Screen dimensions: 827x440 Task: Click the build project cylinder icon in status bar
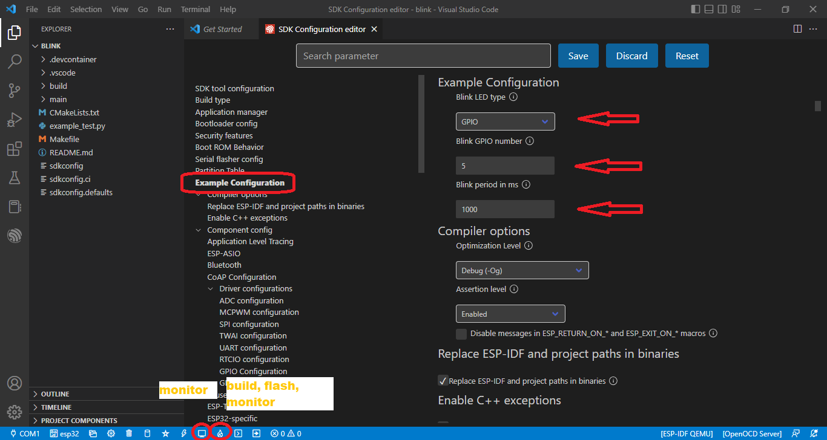click(147, 434)
